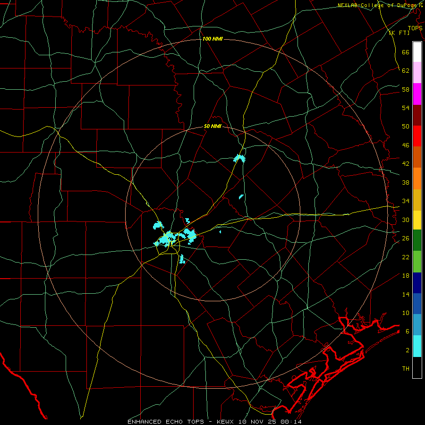Click the 18 legend value label

click(x=406, y=276)
